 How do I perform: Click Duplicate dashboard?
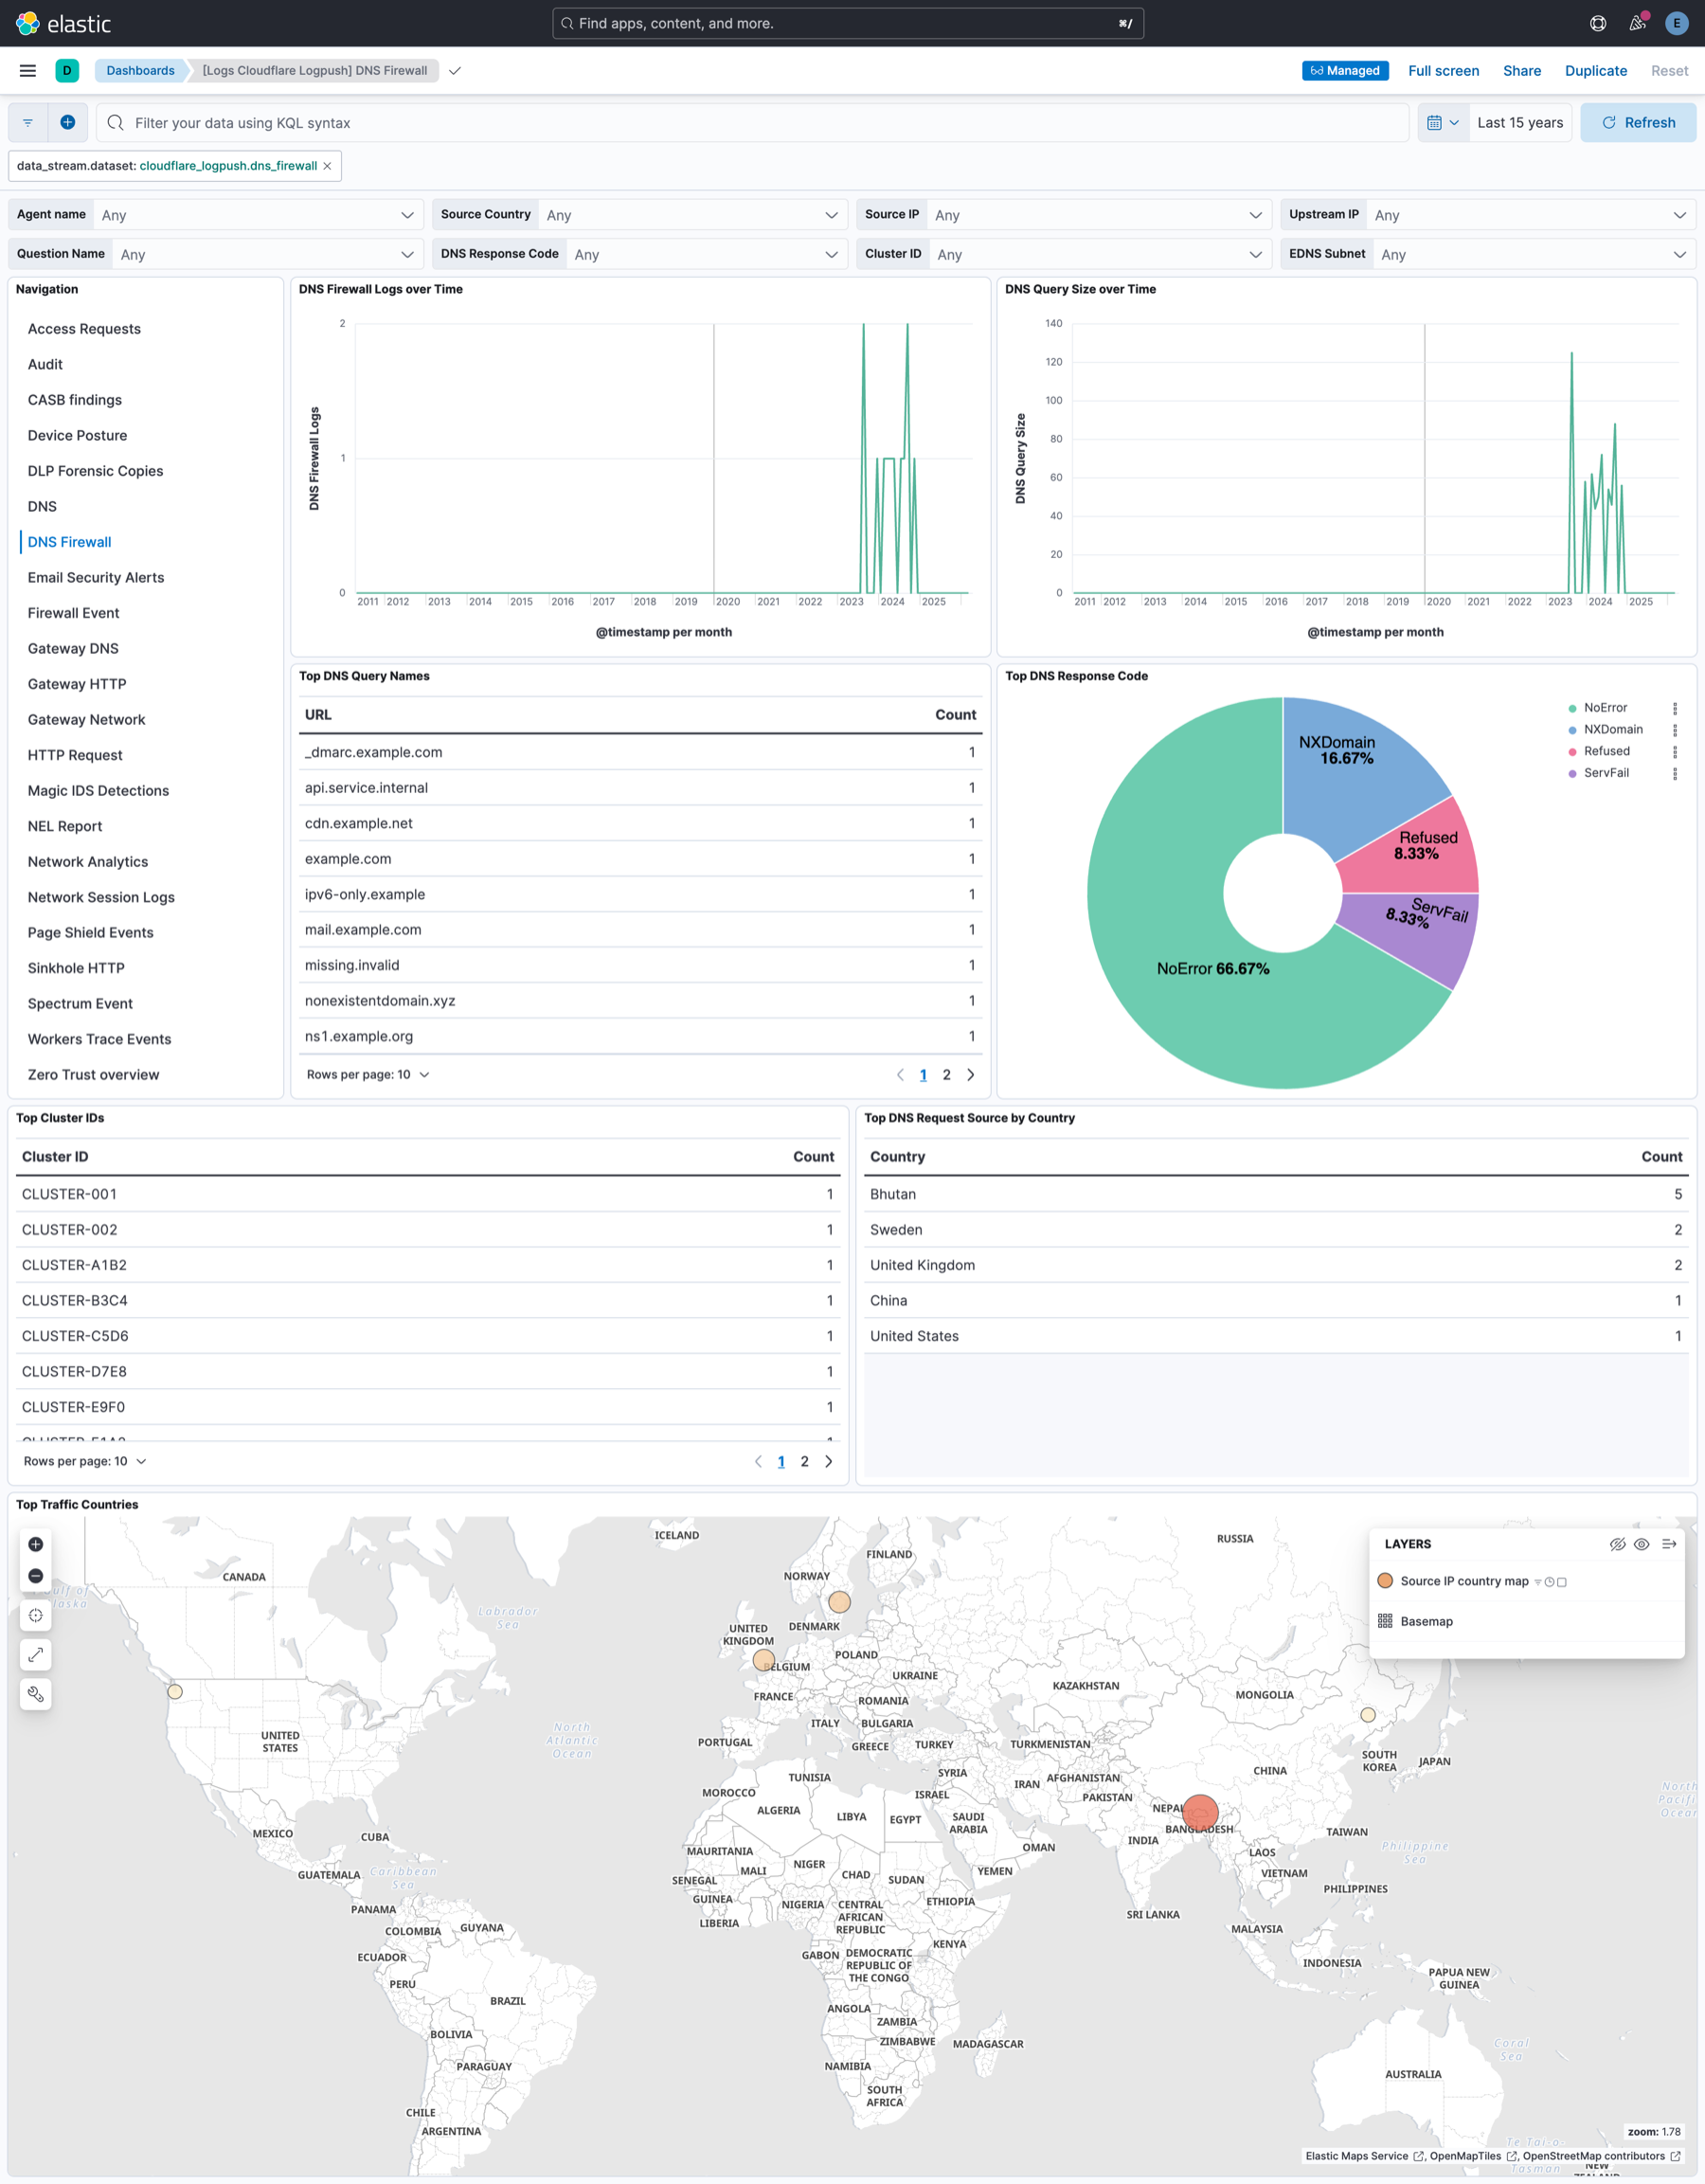pos(1595,71)
